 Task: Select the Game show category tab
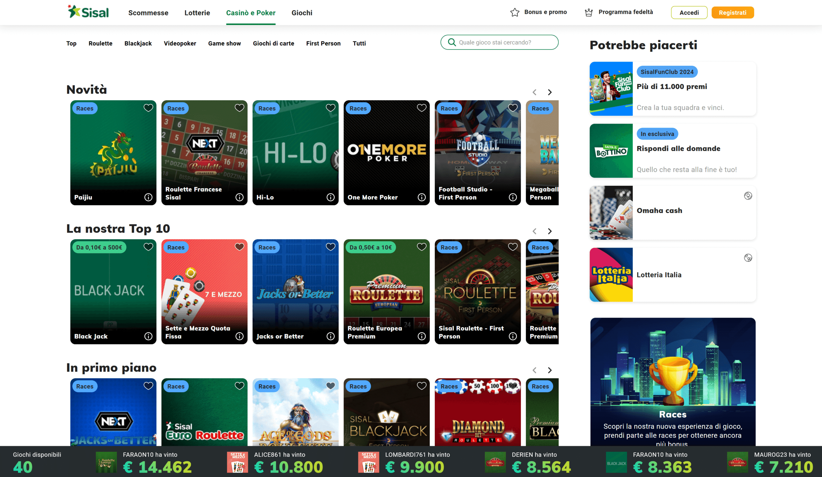click(224, 43)
